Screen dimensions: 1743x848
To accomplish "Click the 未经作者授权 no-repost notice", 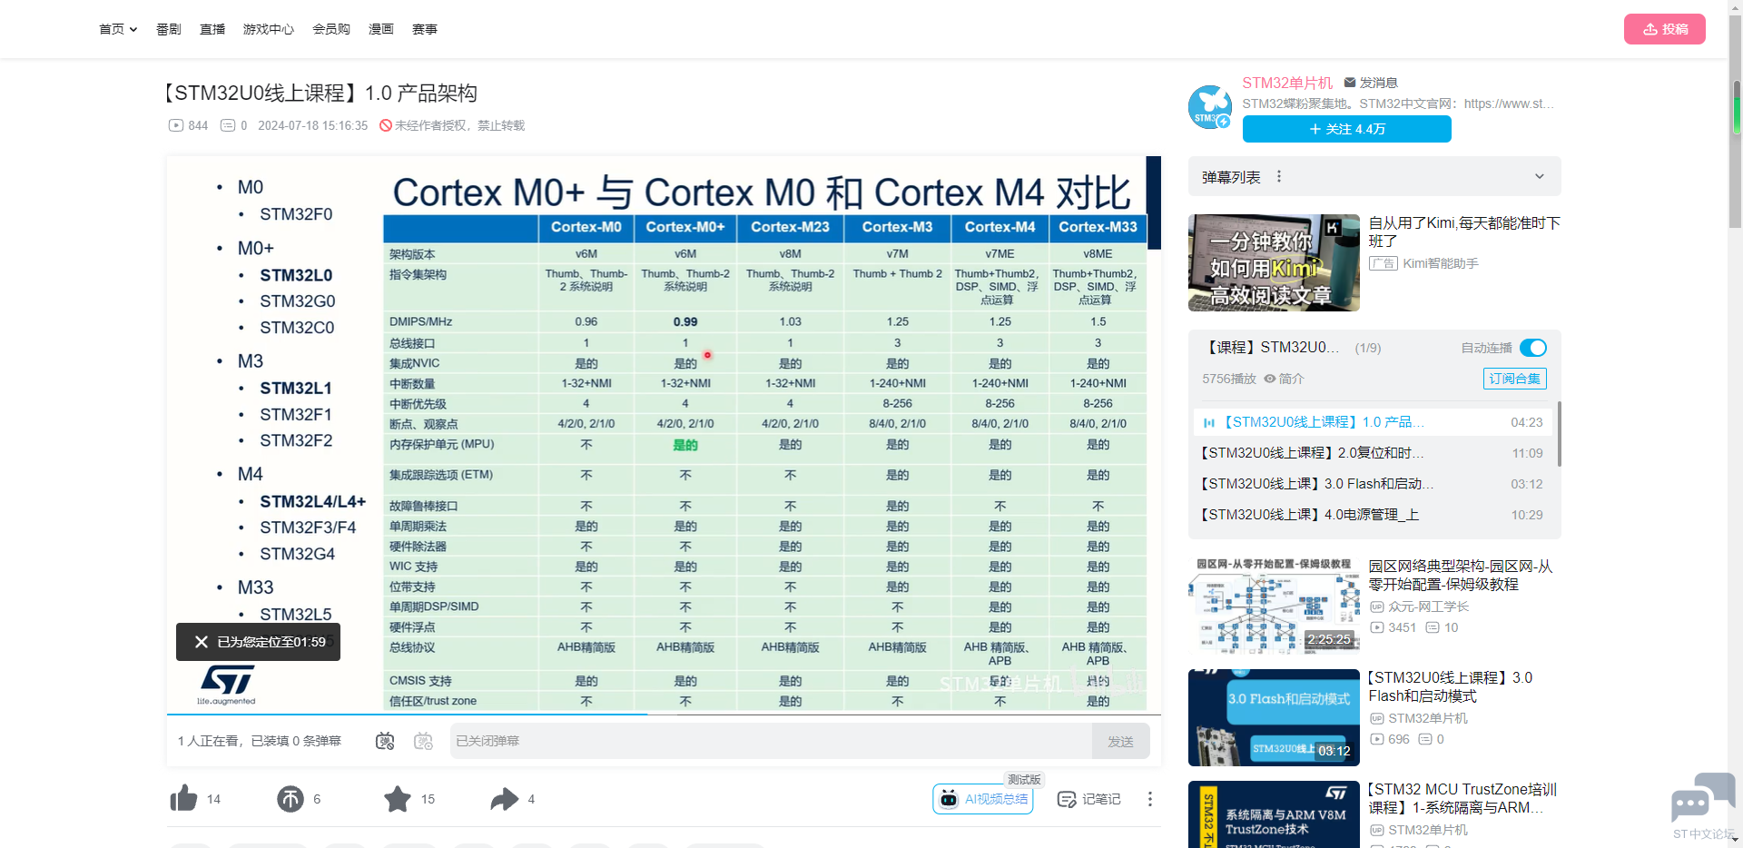I will click(452, 125).
